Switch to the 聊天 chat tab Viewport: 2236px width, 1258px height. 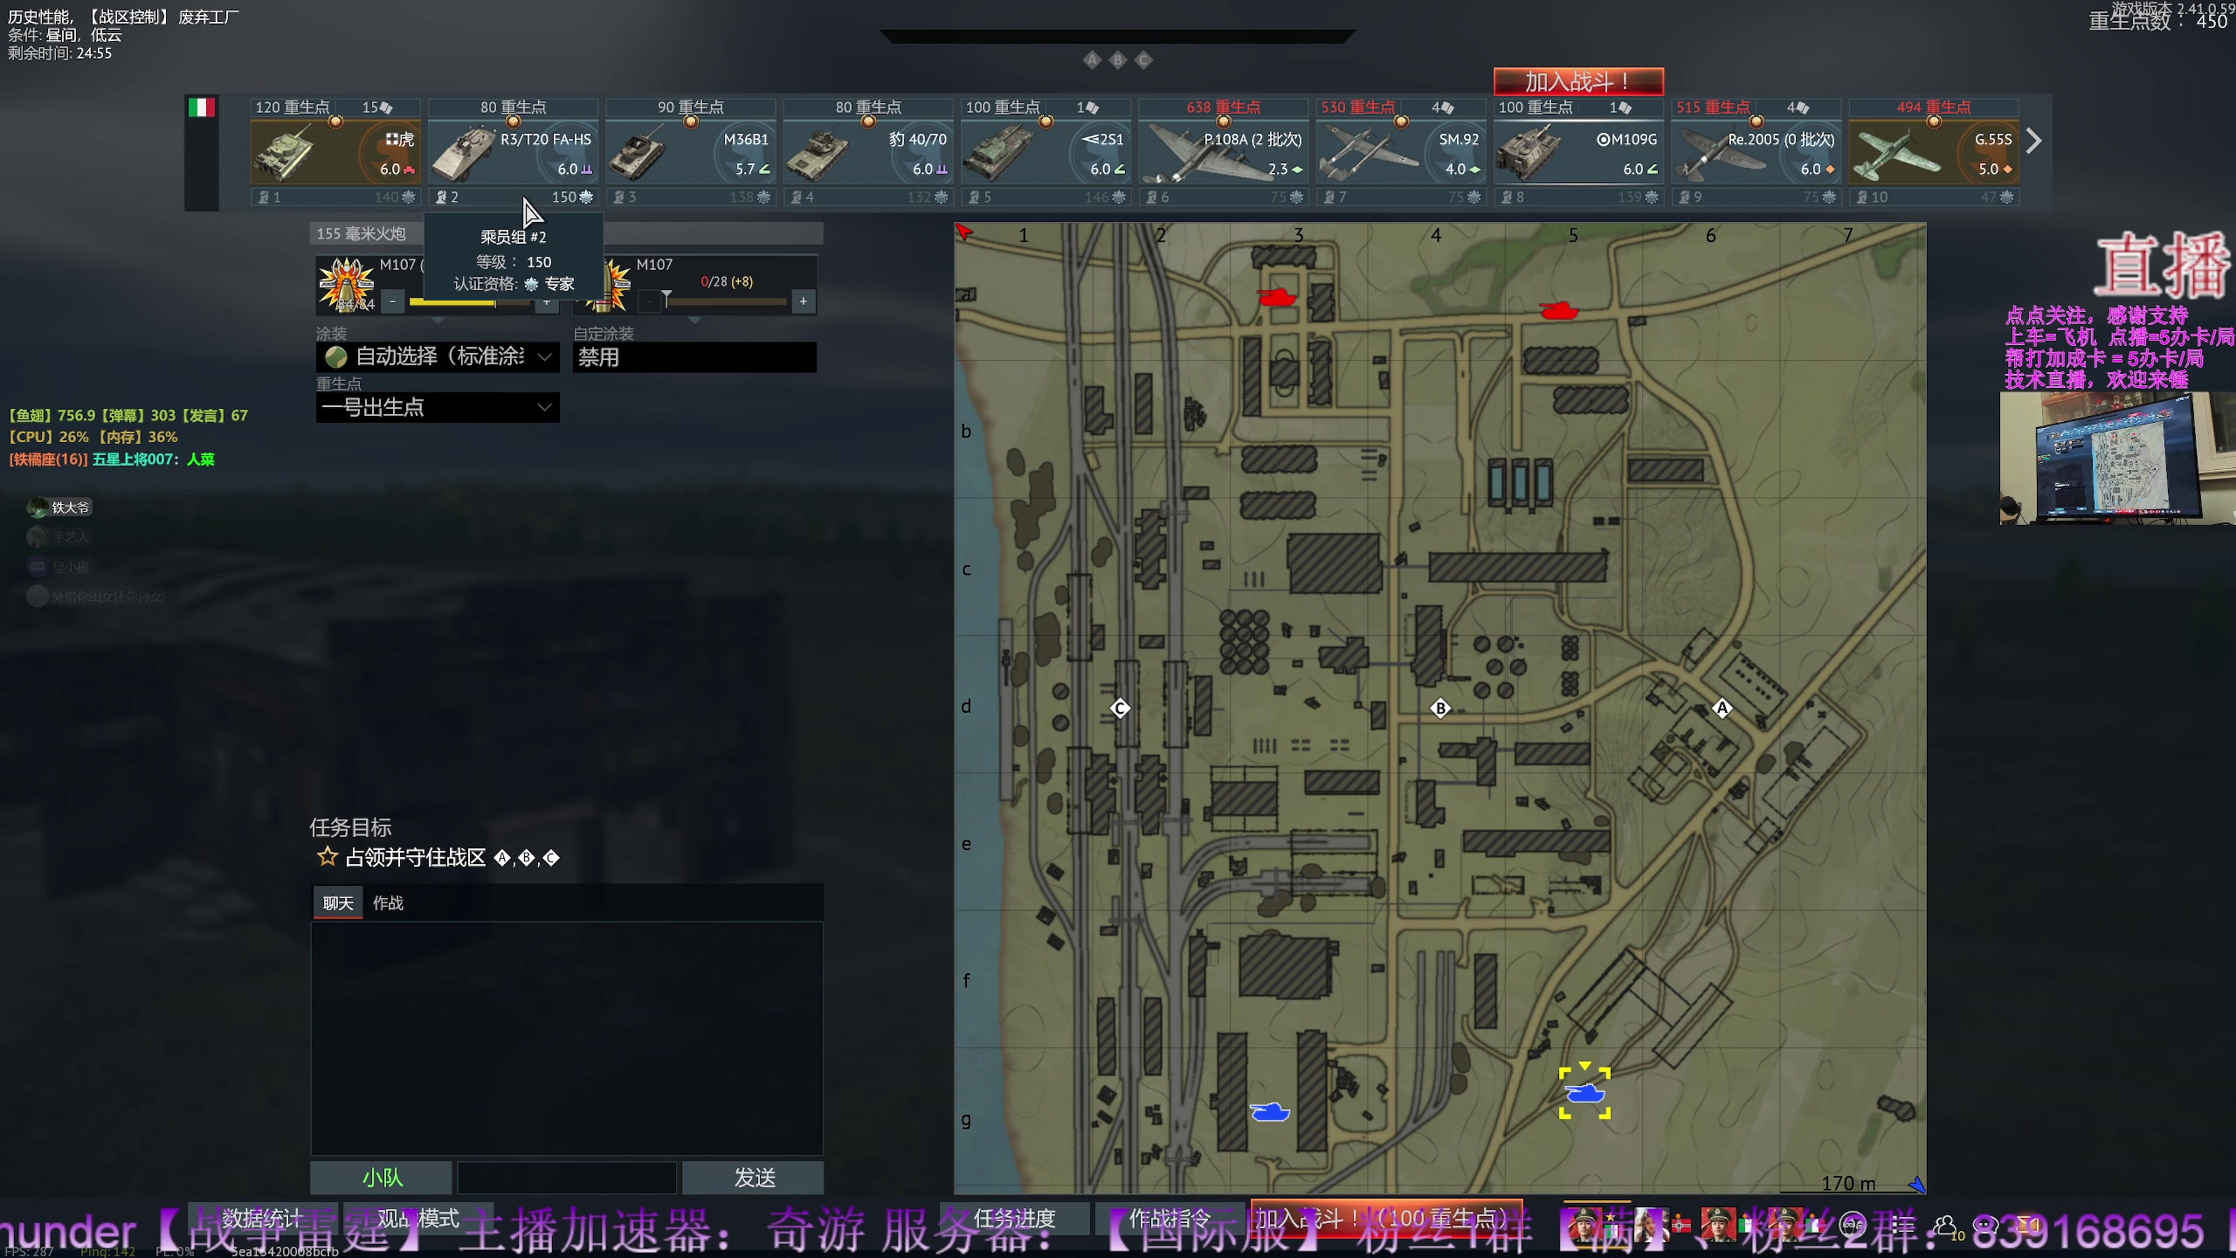tap(338, 903)
